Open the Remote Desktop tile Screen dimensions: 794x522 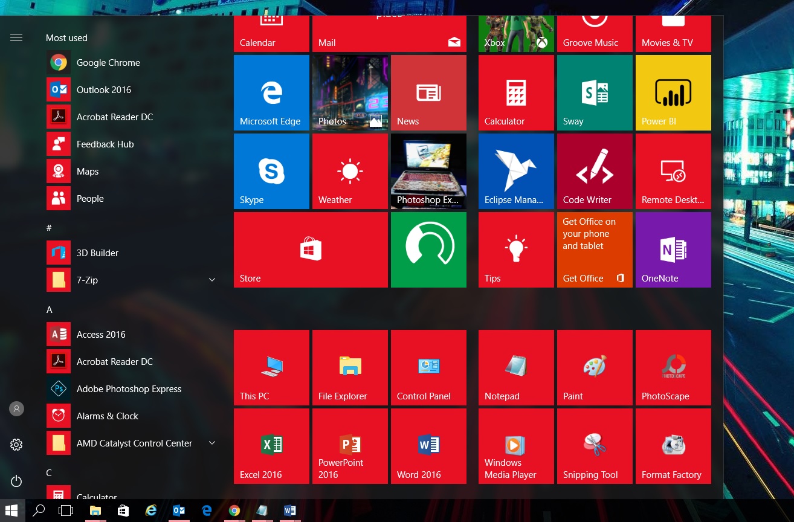pos(673,171)
